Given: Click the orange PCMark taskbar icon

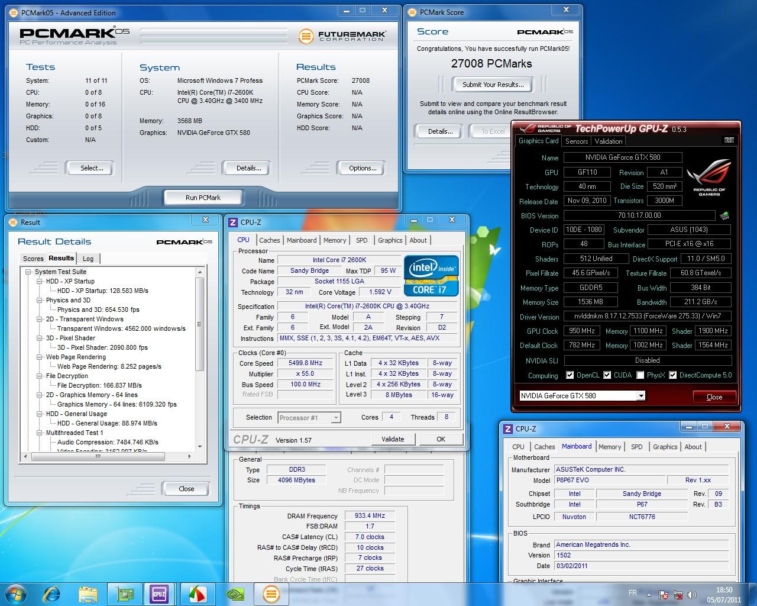Looking at the screenshot, I should (x=271, y=594).
